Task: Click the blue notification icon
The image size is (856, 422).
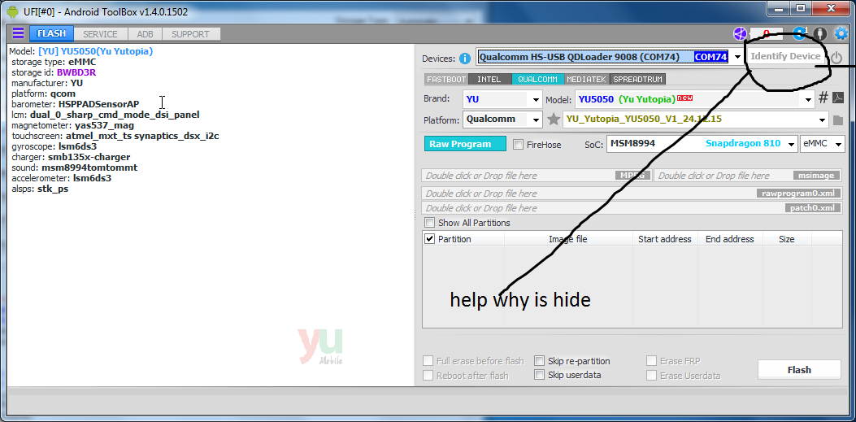Action: pyautogui.click(x=799, y=34)
